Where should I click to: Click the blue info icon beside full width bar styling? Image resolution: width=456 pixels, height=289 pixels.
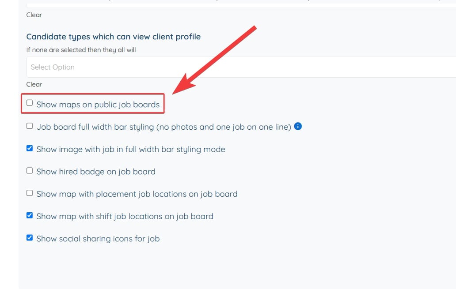click(x=298, y=127)
